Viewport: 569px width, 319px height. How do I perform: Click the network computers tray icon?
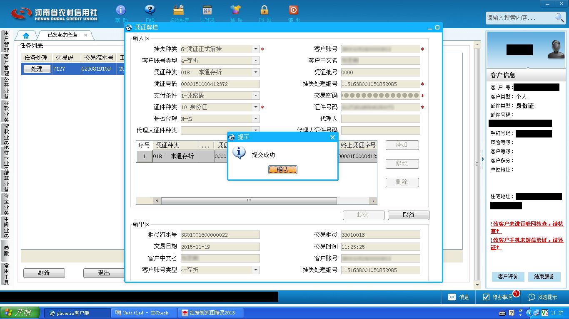pos(537,313)
